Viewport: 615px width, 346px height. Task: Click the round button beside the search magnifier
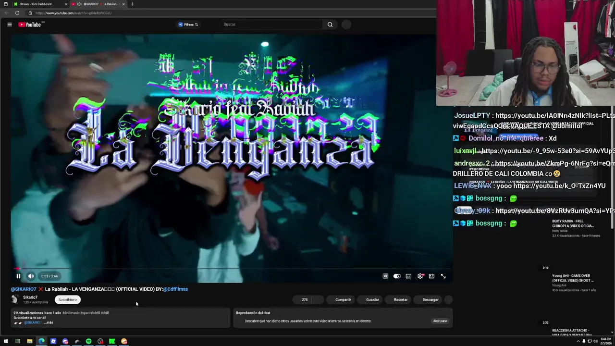point(346,25)
